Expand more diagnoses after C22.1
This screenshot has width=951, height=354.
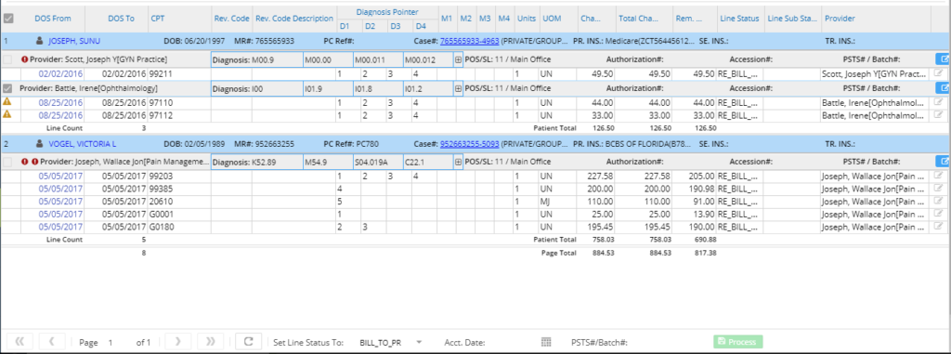(458, 162)
